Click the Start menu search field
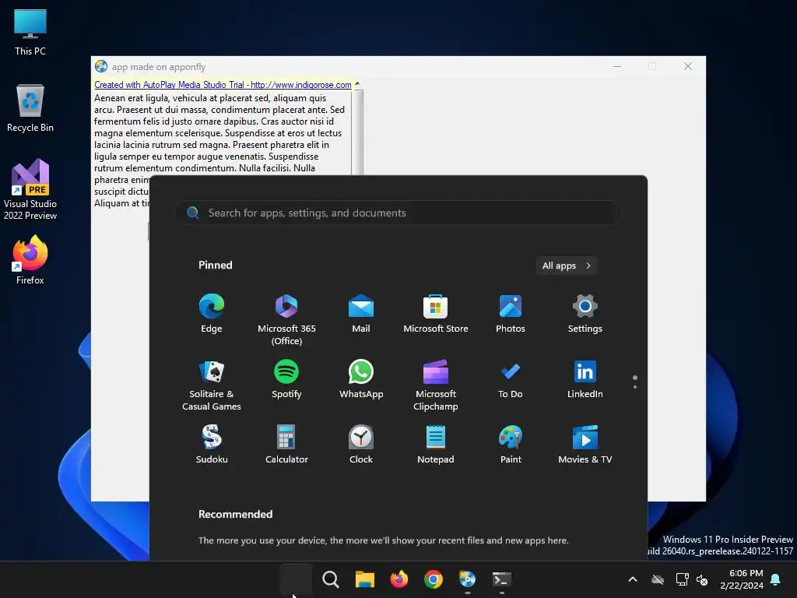The height and width of the screenshot is (598, 797). coord(398,213)
